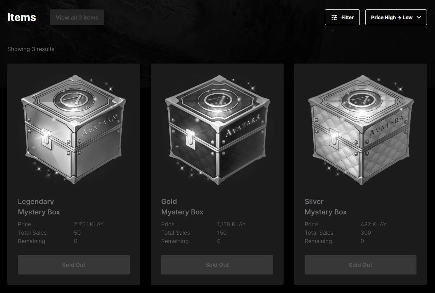The image size is (435, 293).
Task: Click the Silver Mystery Box title
Action: point(326,207)
